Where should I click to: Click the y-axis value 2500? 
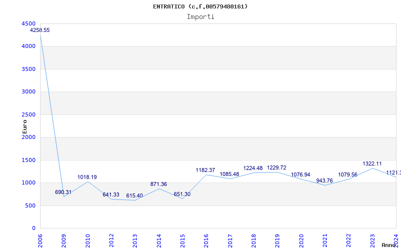pyautogui.click(x=29, y=114)
